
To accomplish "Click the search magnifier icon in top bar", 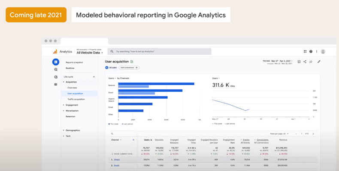I will (112, 51).
